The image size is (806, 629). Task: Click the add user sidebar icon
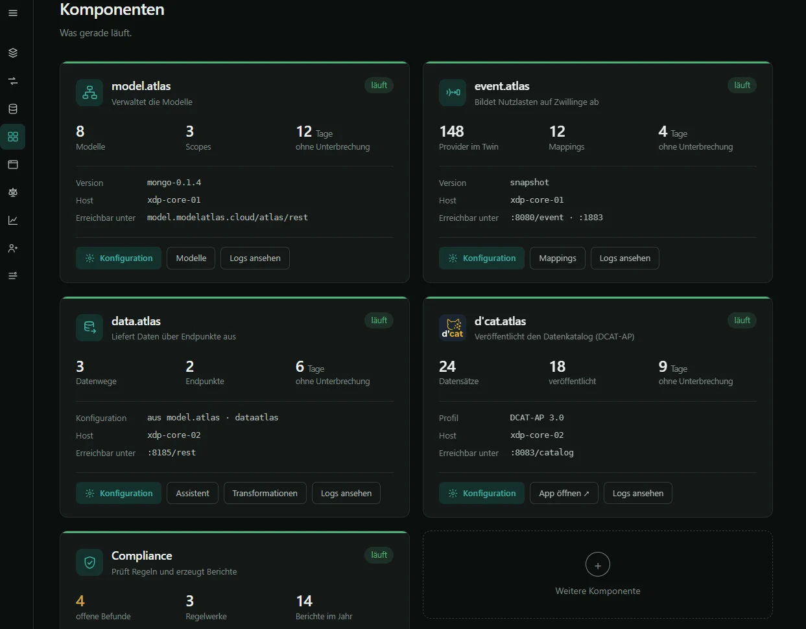point(13,248)
